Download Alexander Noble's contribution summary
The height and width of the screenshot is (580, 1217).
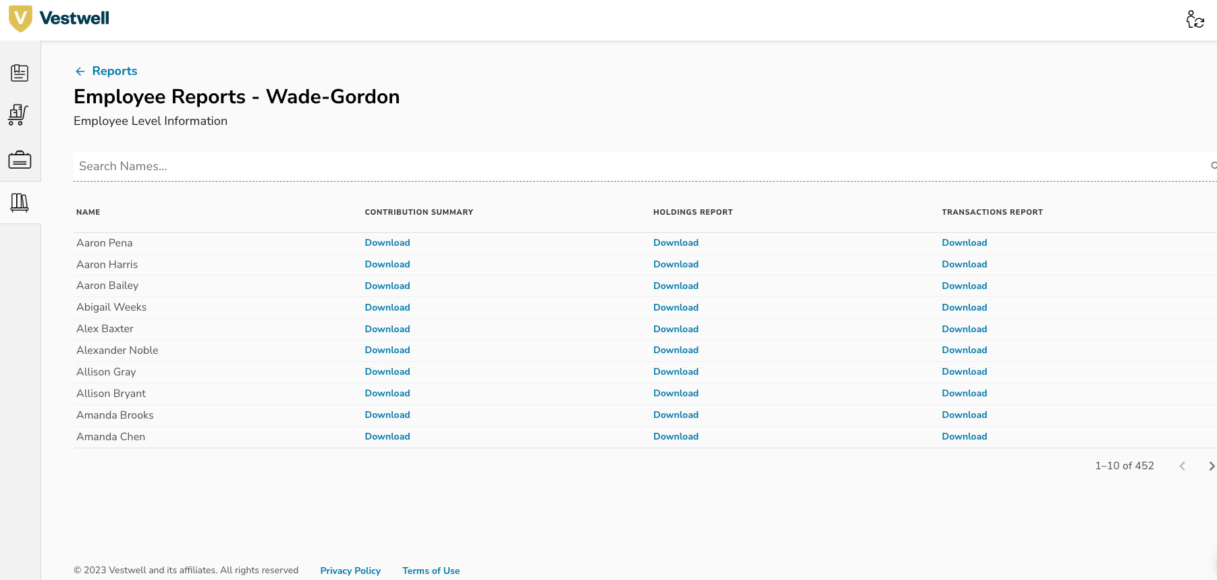click(387, 350)
